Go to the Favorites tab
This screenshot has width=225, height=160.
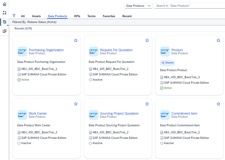pos(109,16)
